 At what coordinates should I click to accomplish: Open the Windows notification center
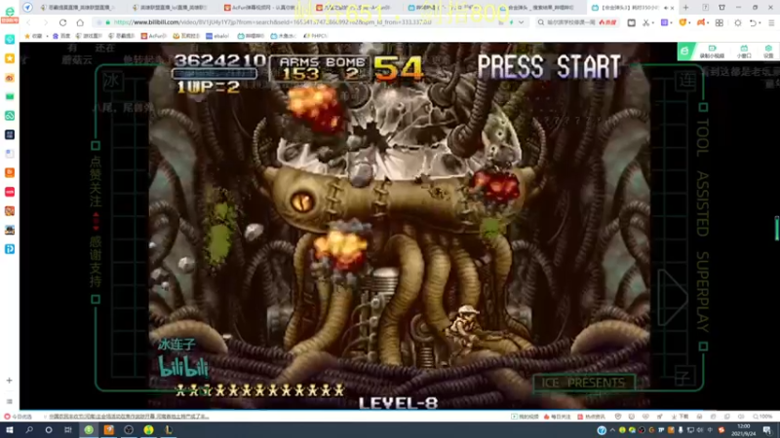(x=767, y=430)
